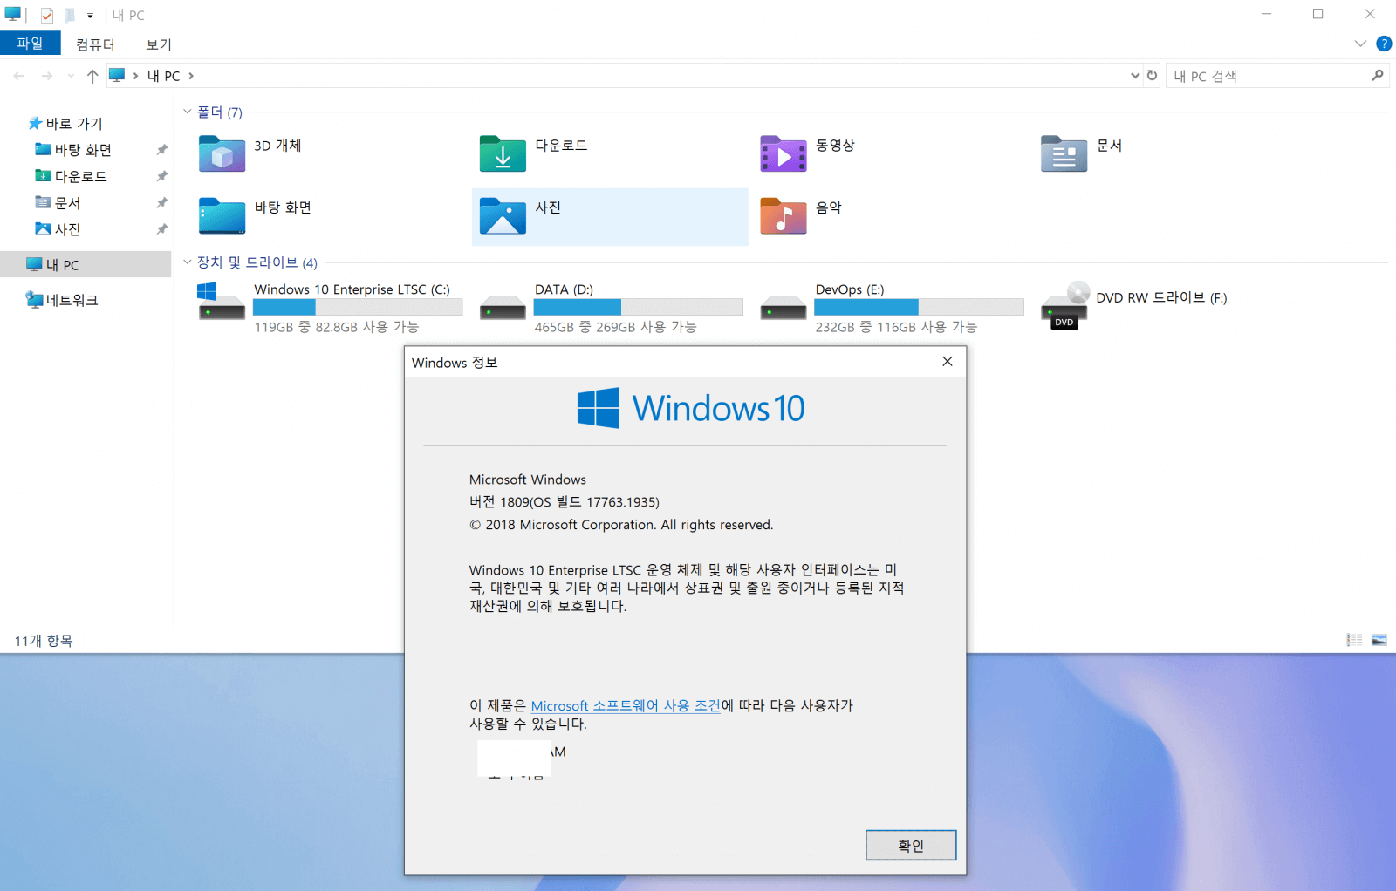This screenshot has width=1396, height=891.
Task: Select 다운로드 in the navigation pane
Action: click(81, 176)
